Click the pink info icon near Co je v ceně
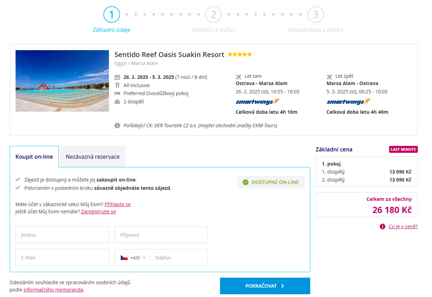The height and width of the screenshot is (297, 432). point(382,226)
